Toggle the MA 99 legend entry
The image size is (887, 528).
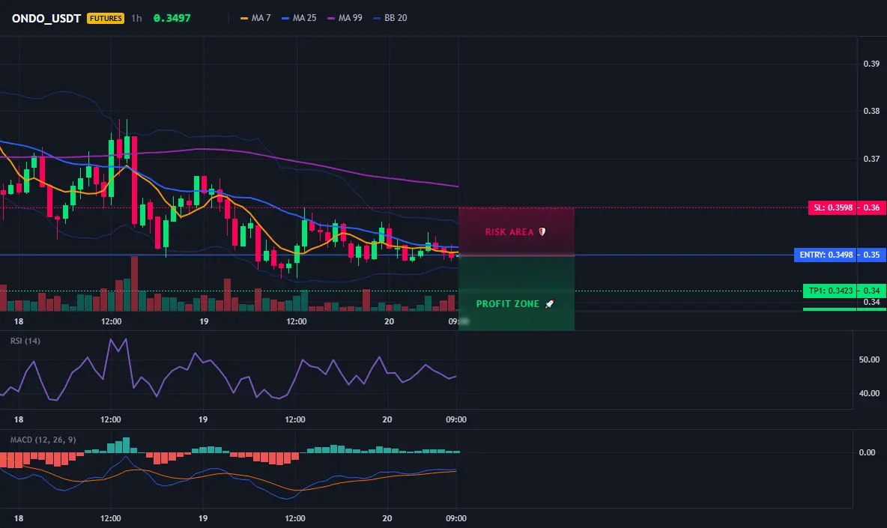[x=345, y=18]
